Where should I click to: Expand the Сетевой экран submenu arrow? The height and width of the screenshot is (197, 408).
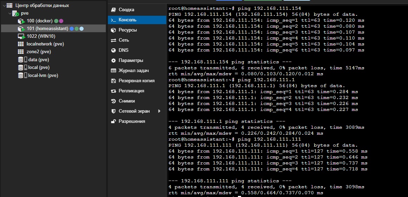(x=159, y=111)
